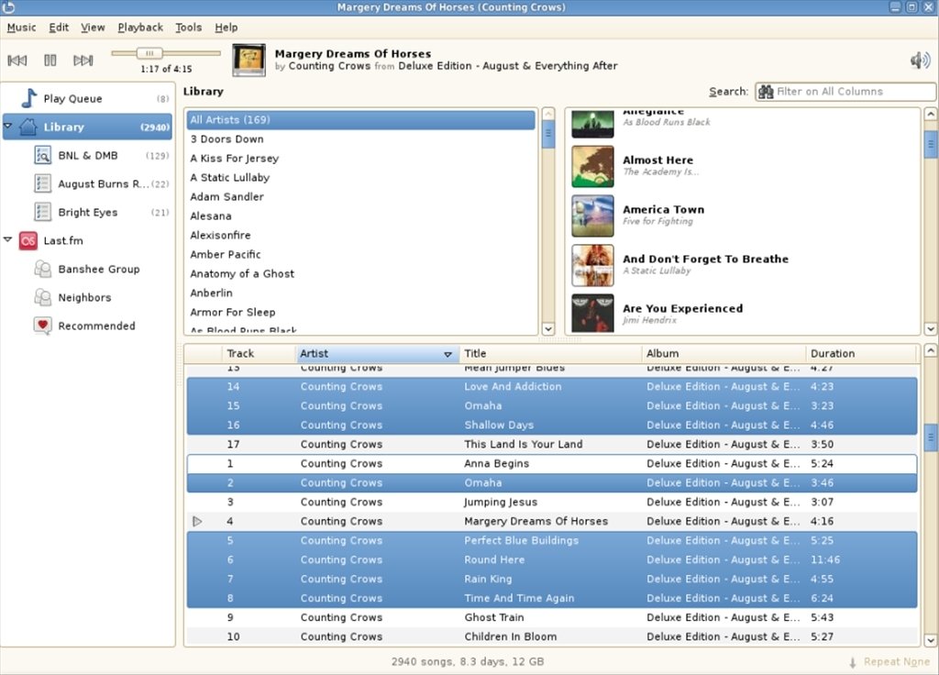The height and width of the screenshot is (675, 939).
Task: Sort by the Title column header
Action: coord(550,353)
